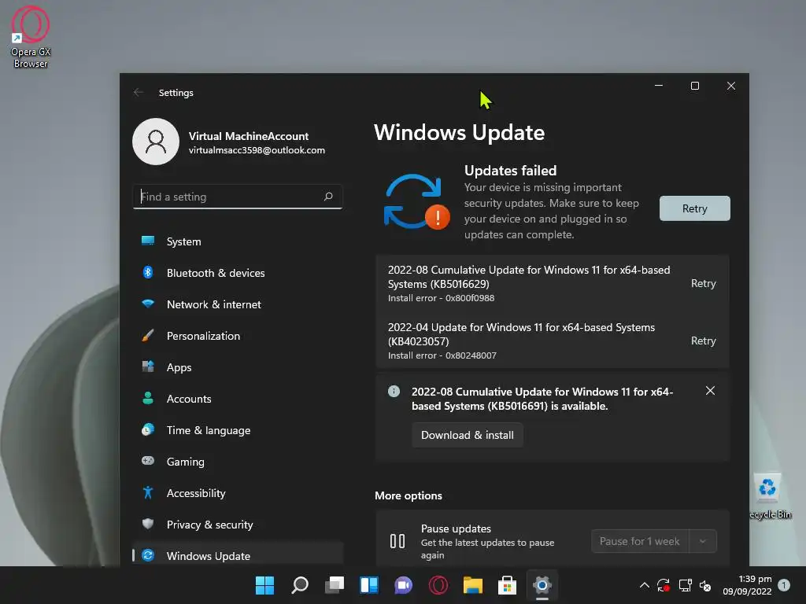
Task: Open File Explorer from taskbar
Action: tap(473, 585)
